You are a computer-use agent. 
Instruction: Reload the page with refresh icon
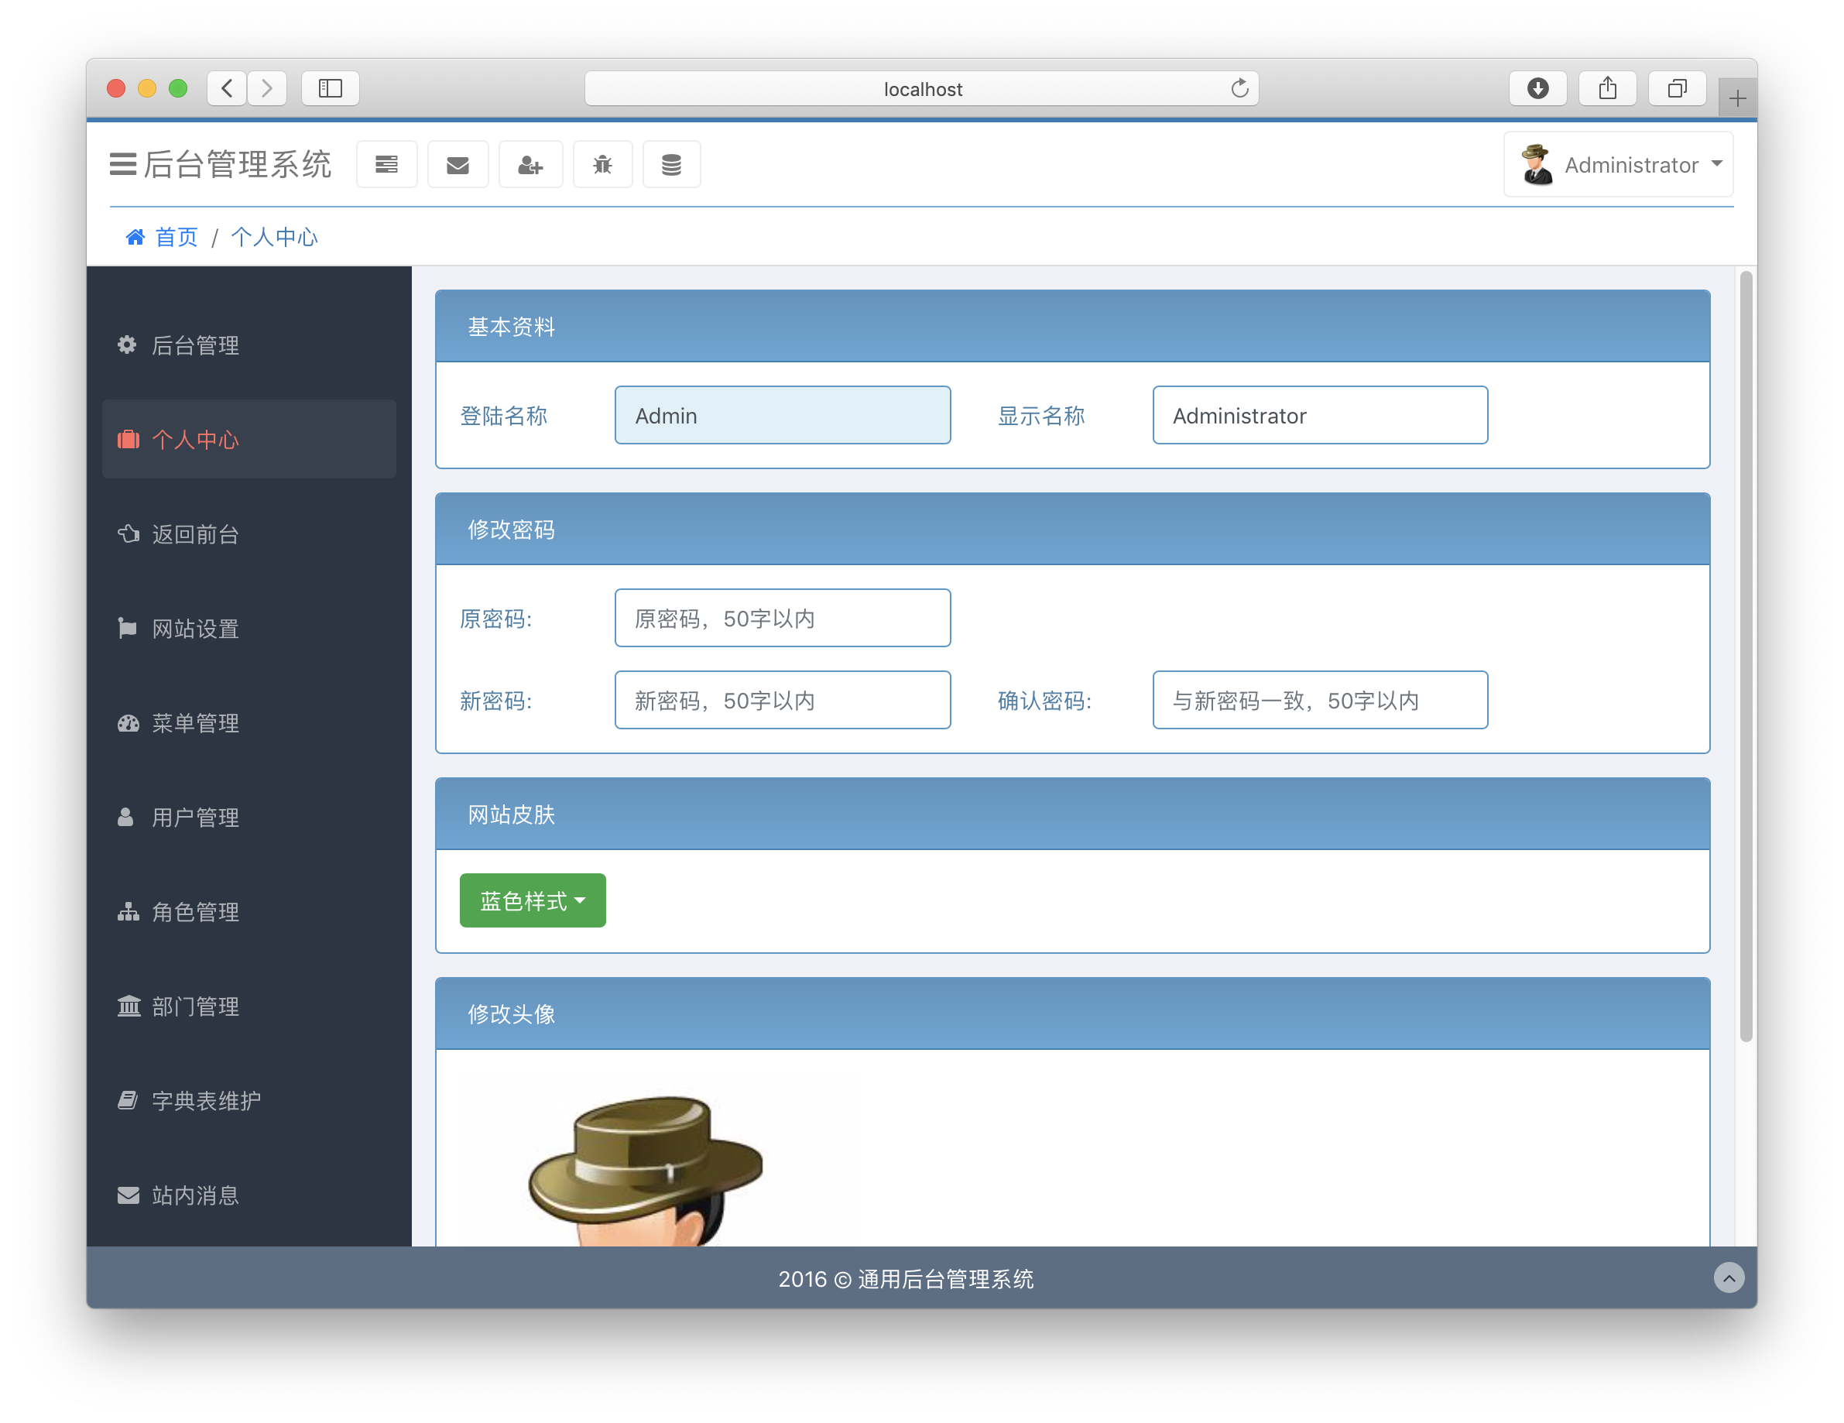(x=1239, y=87)
